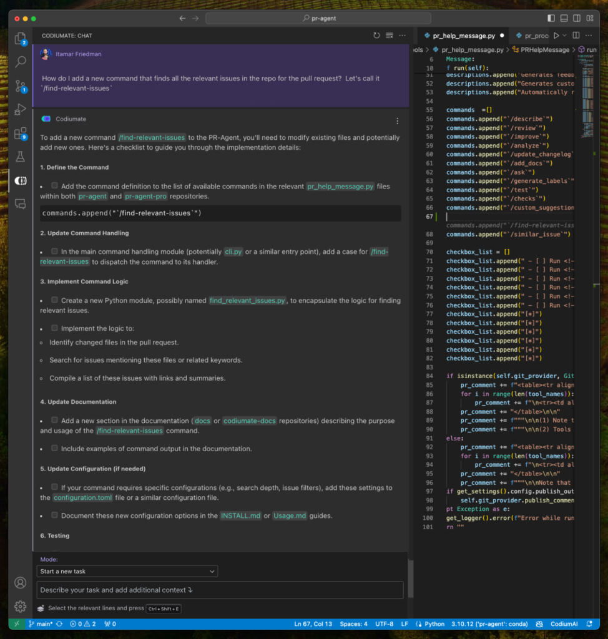Viewport: 608px width, 639px height.
Task: Click the pr-agent command center search box
Action: click(x=318, y=18)
